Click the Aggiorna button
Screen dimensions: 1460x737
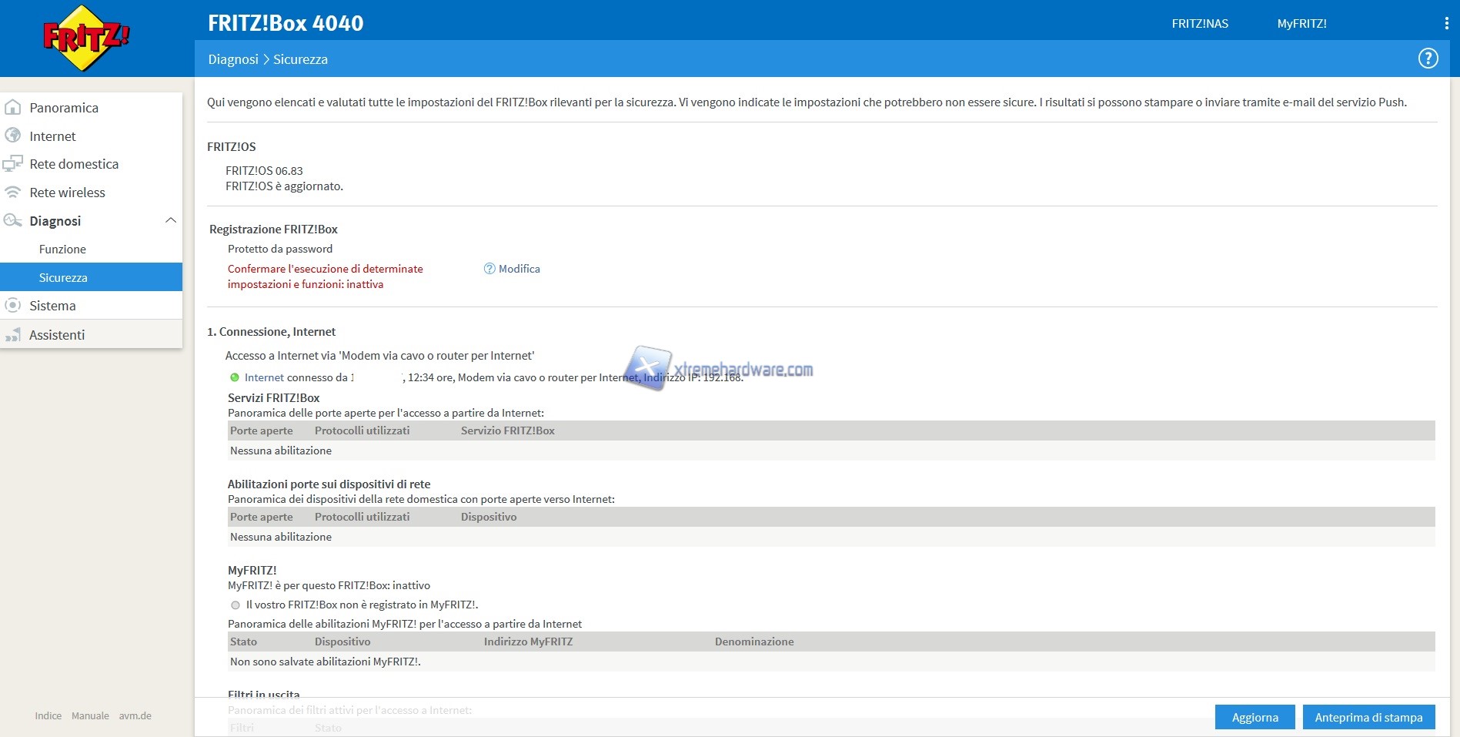pyautogui.click(x=1255, y=717)
